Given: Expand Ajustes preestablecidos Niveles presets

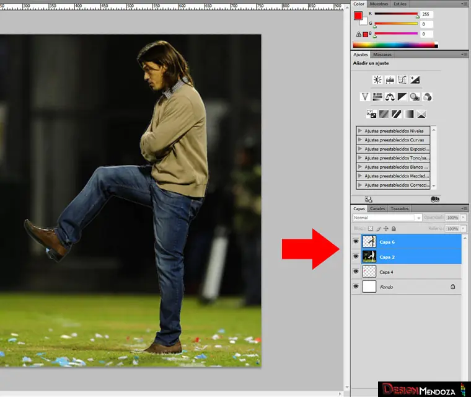Looking at the screenshot, I should (360, 131).
